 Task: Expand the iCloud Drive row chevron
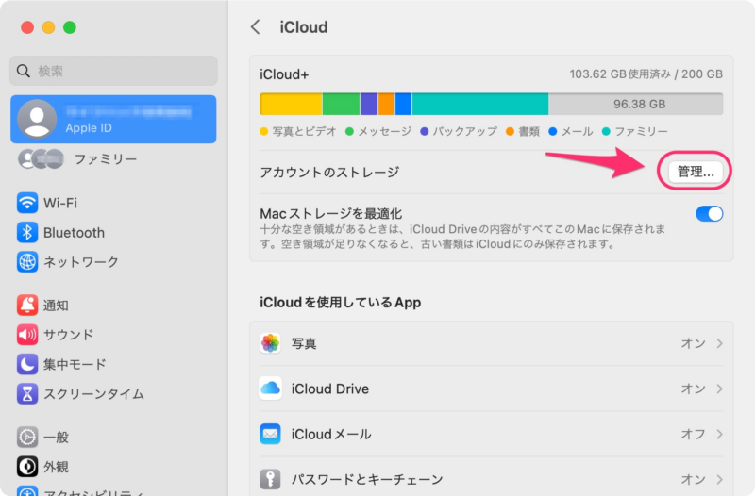click(x=719, y=389)
